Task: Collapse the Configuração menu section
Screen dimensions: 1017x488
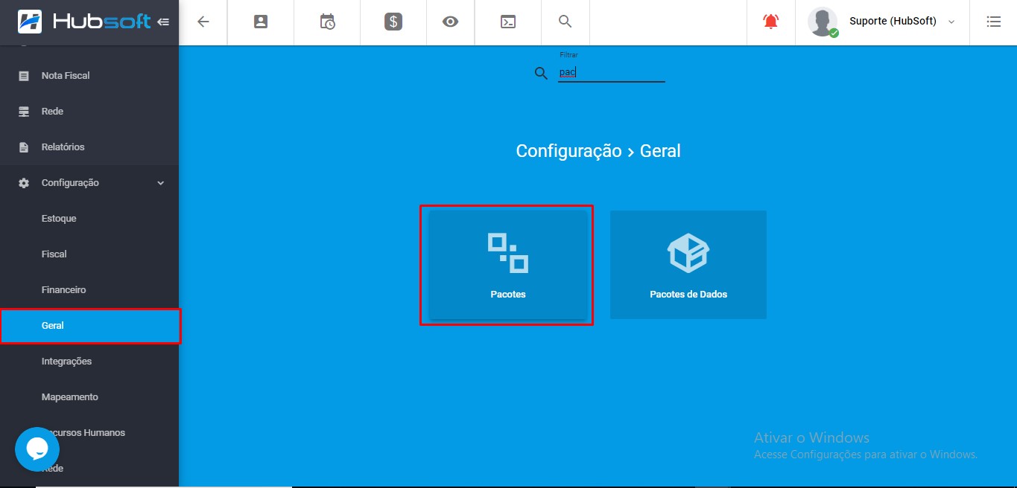Action: tap(160, 183)
